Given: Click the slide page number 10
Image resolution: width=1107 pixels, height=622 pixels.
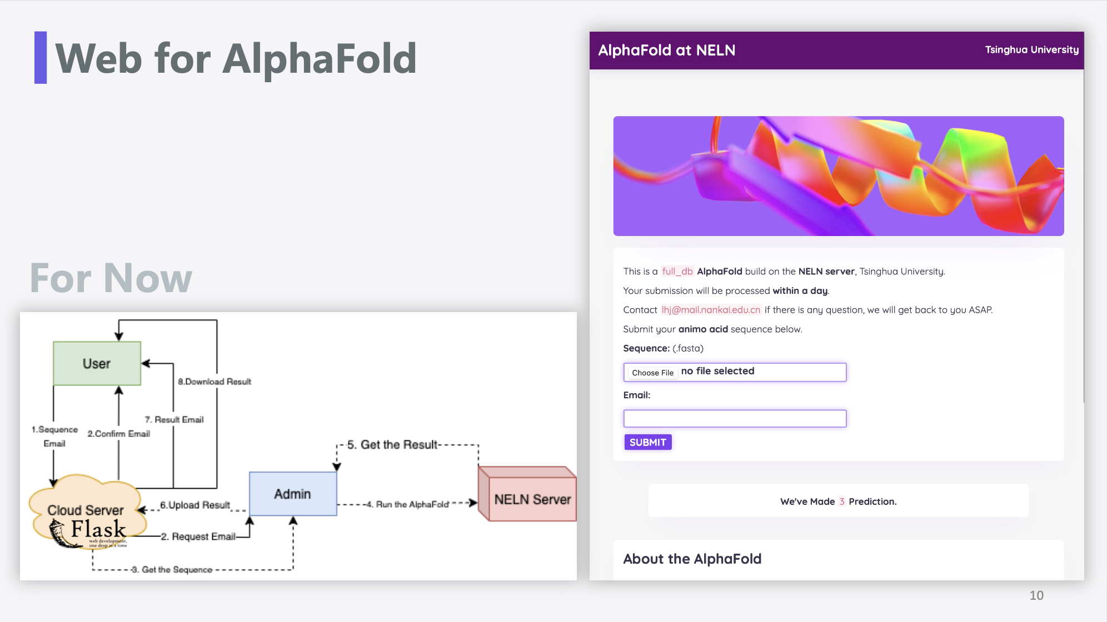Looking at the screenshot, I should tap(1036, 595).
